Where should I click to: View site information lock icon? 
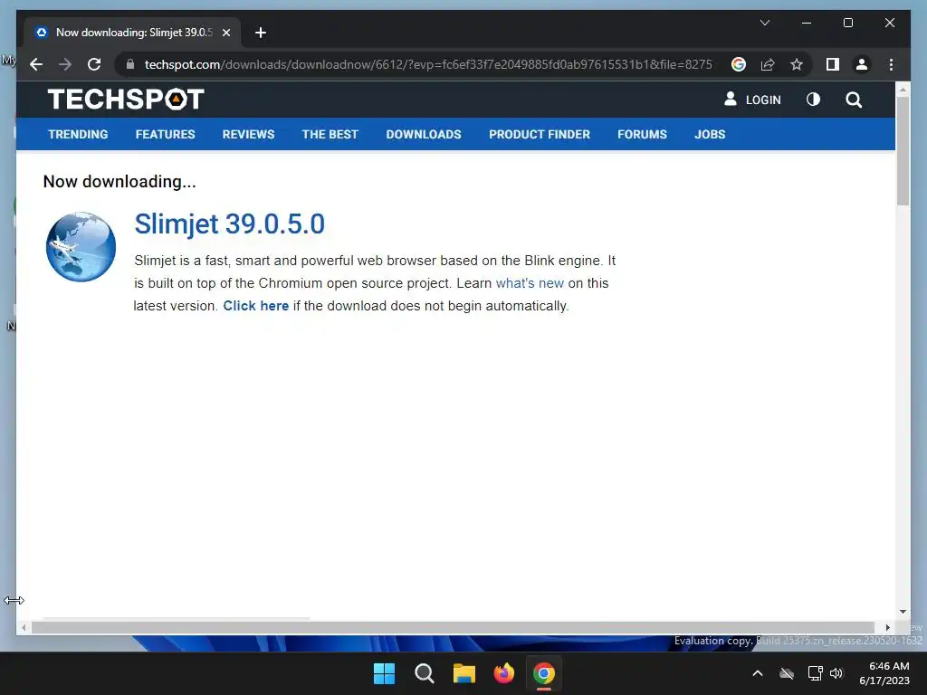click(x=130, y=64)
